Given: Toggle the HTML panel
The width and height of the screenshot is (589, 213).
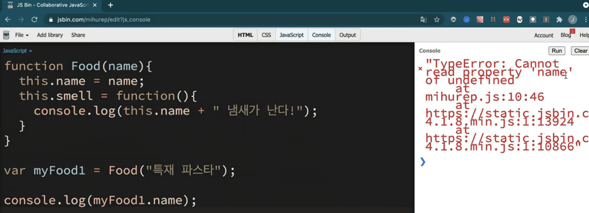Looking at the screenshot, I should point(245,35).
